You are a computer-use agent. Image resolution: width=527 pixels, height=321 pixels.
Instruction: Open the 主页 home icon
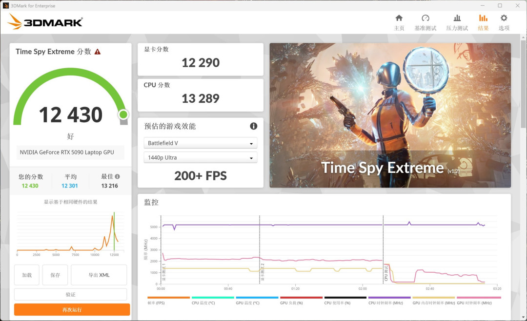click(x=399, y=18)
